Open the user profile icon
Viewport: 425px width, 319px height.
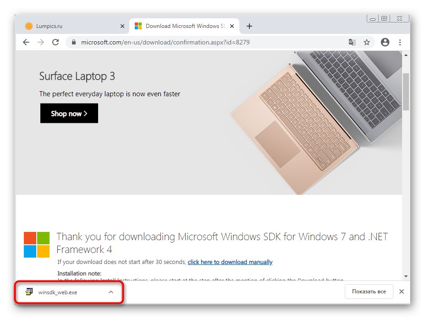coord(385,42)
